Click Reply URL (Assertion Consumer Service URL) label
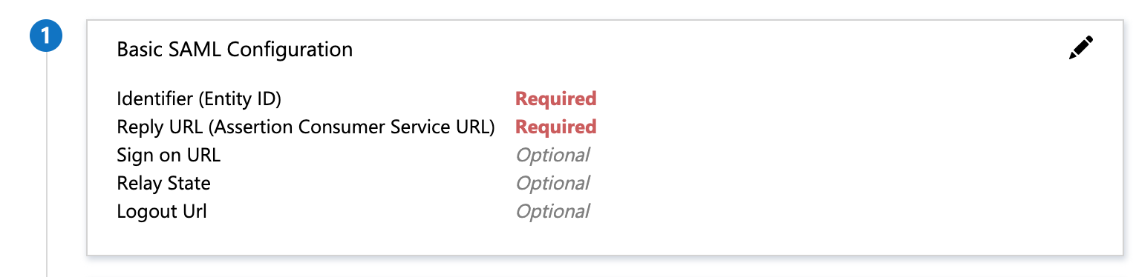The width and height of the screenshot is (1133, 277). pyautogui.click(x=306, y=127)
